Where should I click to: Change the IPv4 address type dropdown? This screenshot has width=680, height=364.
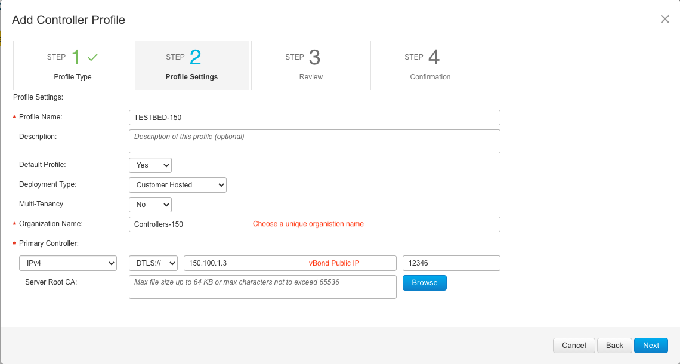click(x=68, y=263)
